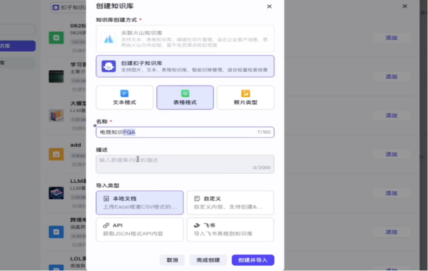The image size is (428, 271).
Task: Open the 扣子知识库 selector at top
Action: point(69,8)
